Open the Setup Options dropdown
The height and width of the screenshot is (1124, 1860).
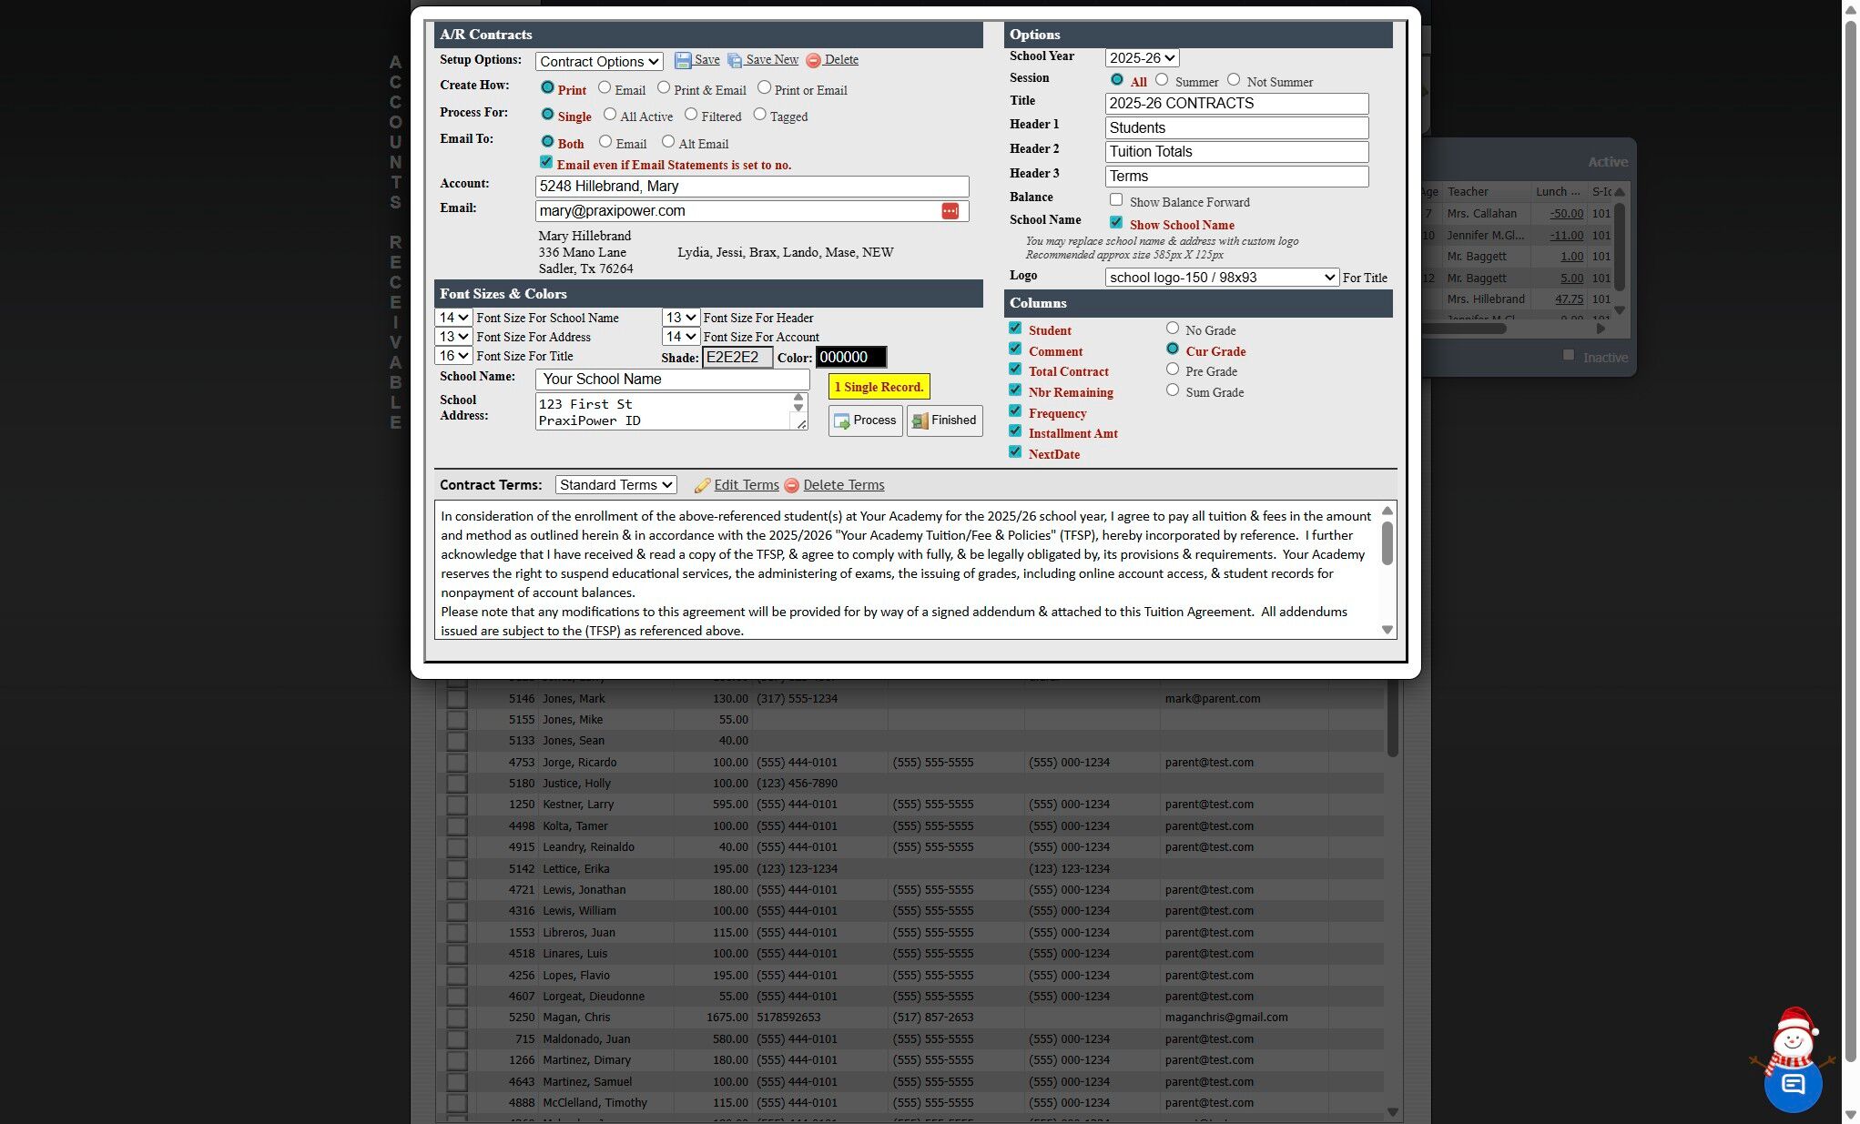(x=599, y=62)
